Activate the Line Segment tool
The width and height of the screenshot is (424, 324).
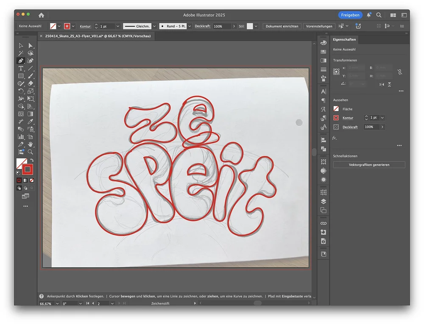click(x=30, y=68)
